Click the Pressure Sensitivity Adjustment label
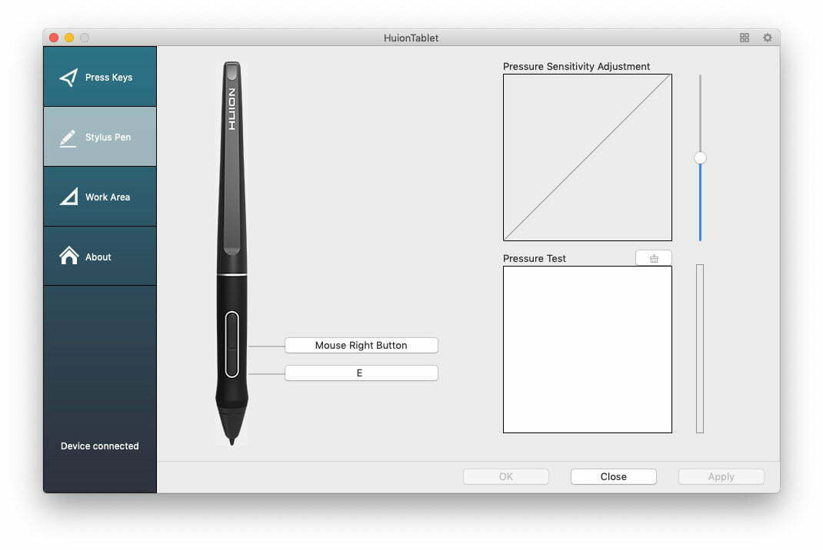This screenshot has width=823, height=550. [x=576, y=66]
